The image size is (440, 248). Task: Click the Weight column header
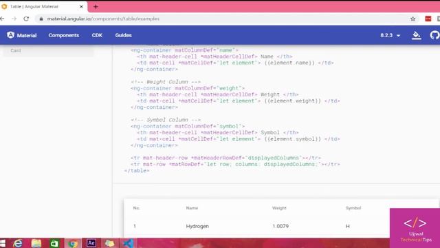point(279,208)
